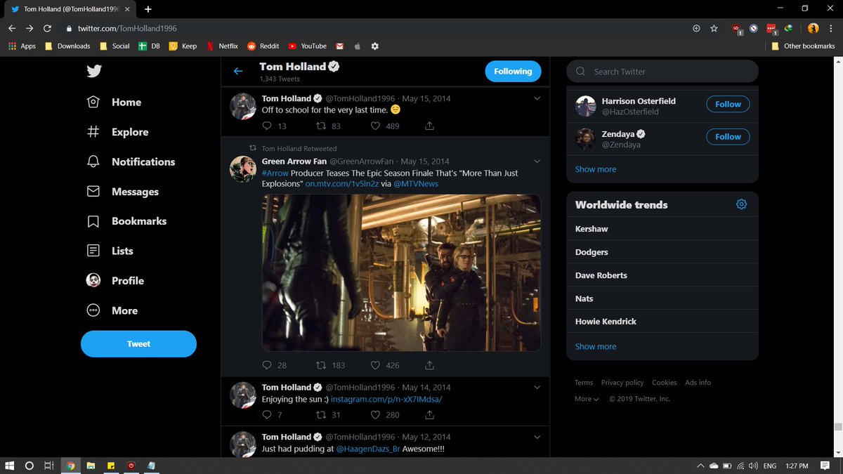Open Task View in the taskbar
Image resolution: width=843 pixels, height=474 pixels.
[x=48, y=466]
